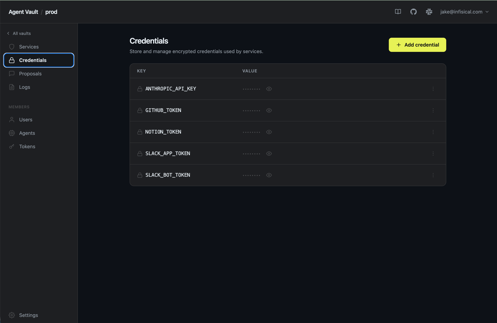Screen dimensions: 497x323
Task: Click the shield icon next to Services
Action: 12,47
